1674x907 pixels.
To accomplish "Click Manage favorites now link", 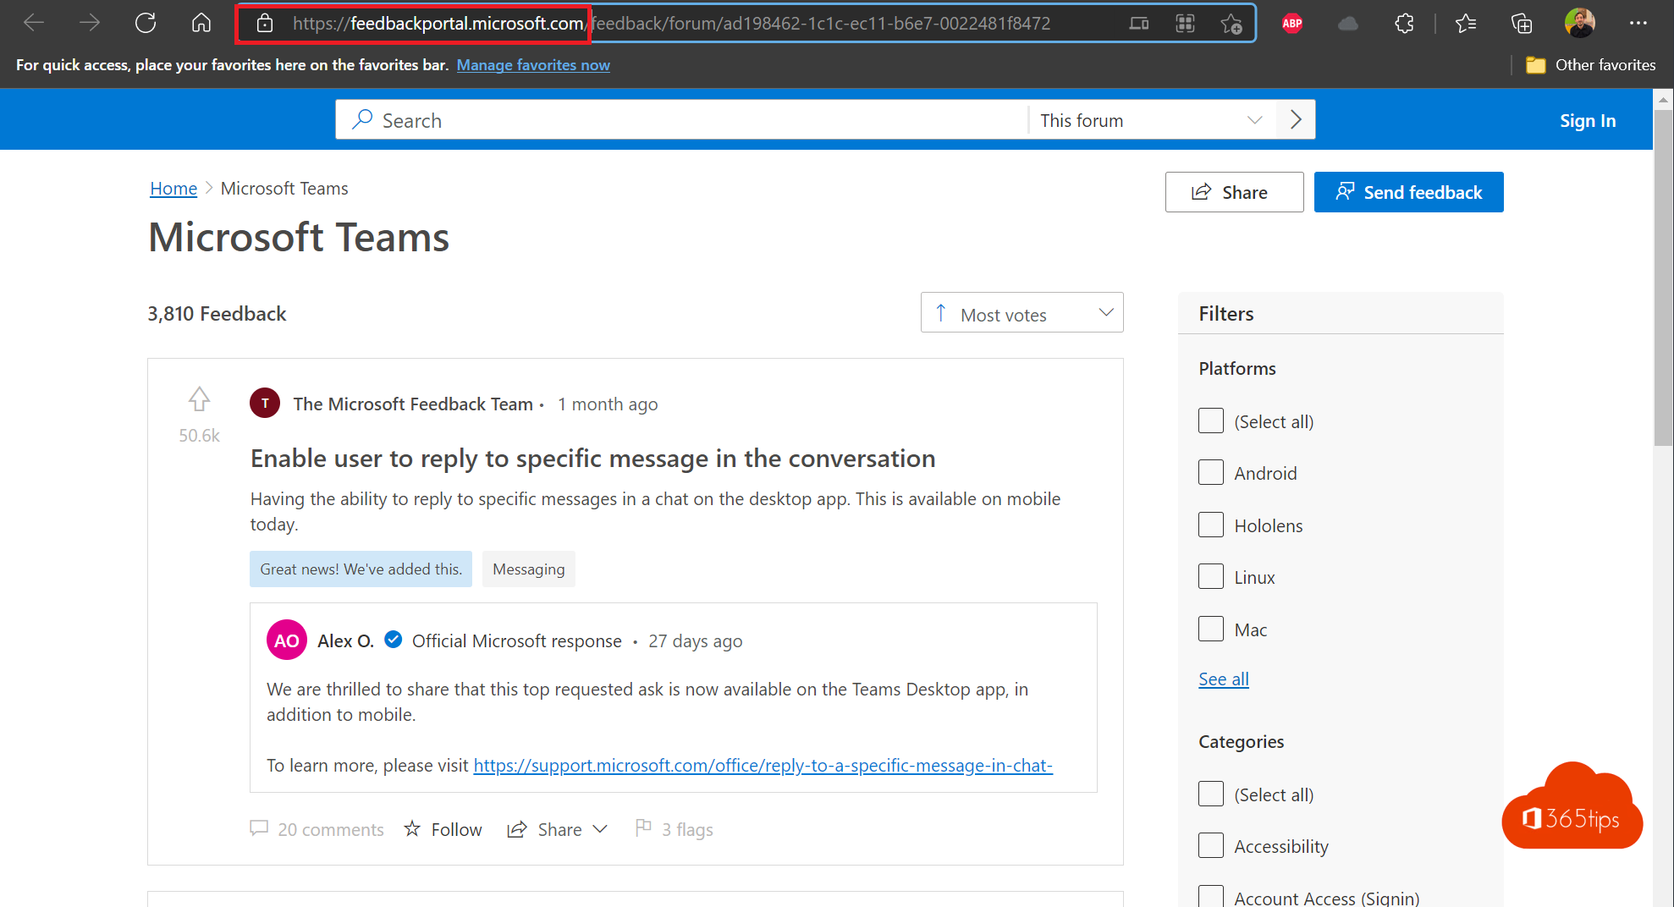I will (x=533, y=65).
